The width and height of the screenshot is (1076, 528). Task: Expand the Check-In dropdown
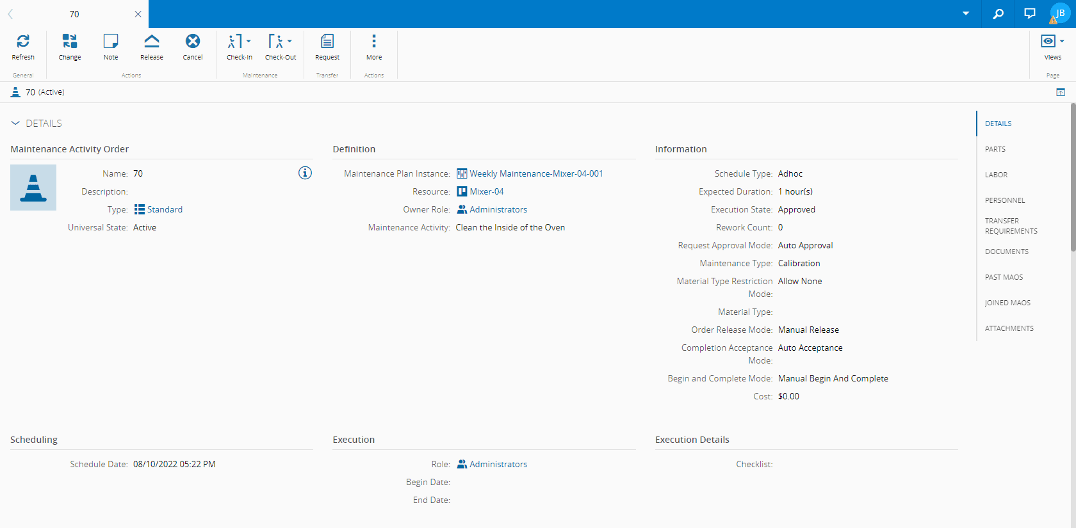249,41
